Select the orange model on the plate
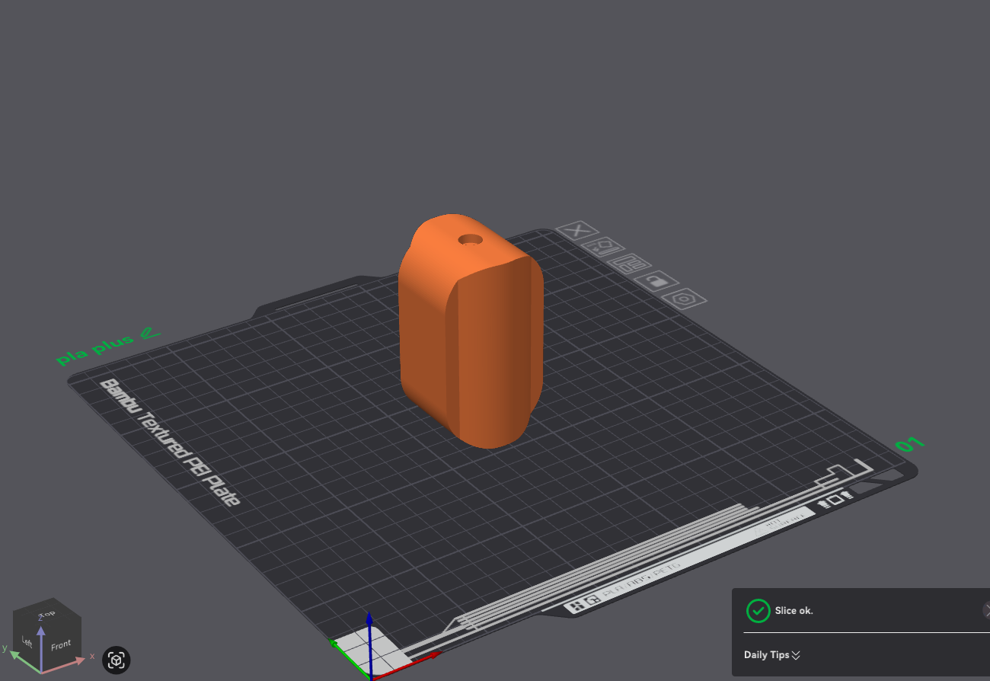990x681 pixels. click(470, 331)
